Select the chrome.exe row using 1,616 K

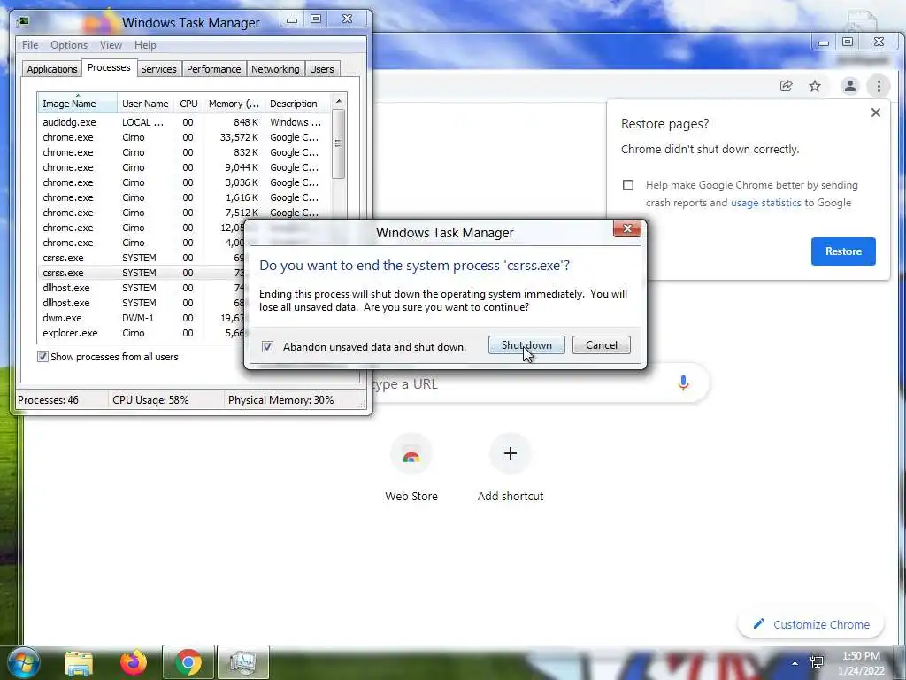(x=184, y=197)
